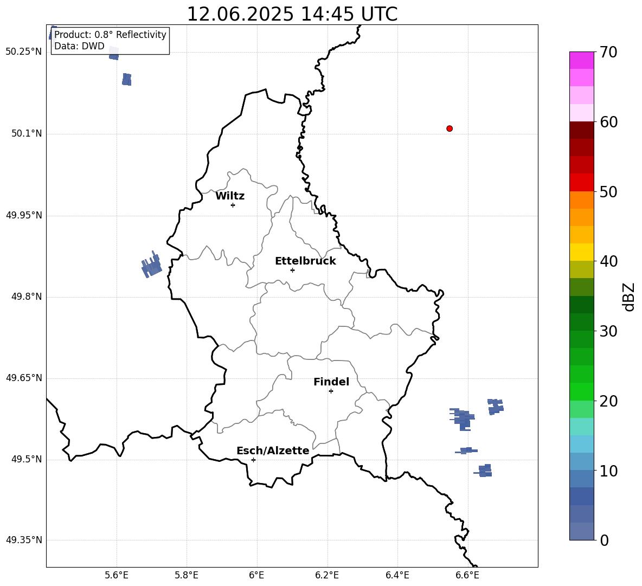Click the dark green colorbar segment near 35

pyautogui.click(x=582, y=305)
